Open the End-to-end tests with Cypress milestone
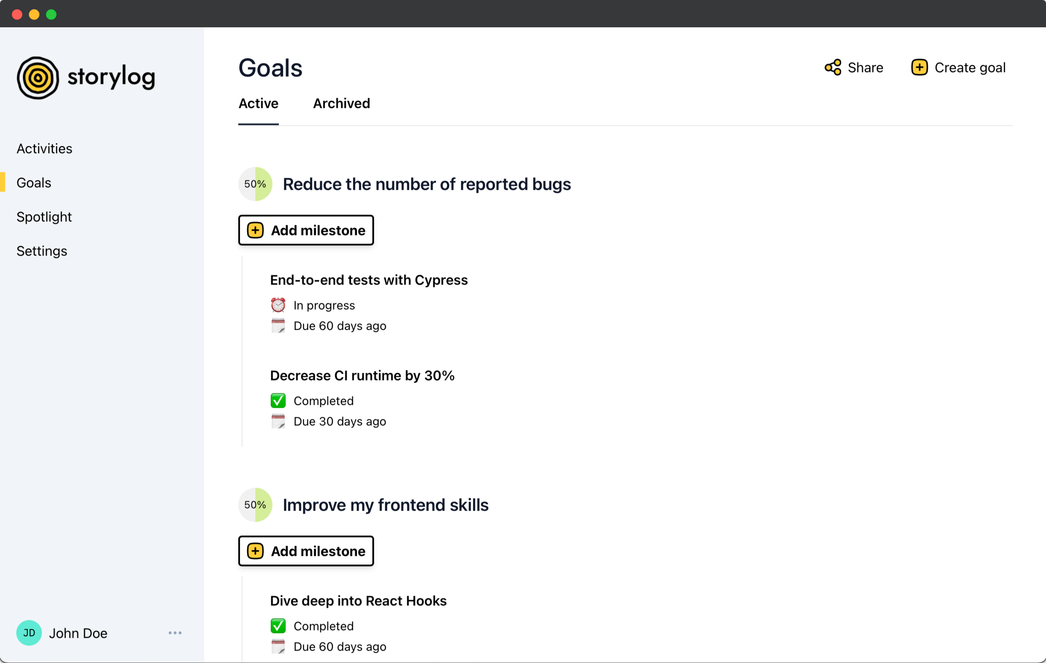This screenshot has height=663, width=1046. pos(369,280)
